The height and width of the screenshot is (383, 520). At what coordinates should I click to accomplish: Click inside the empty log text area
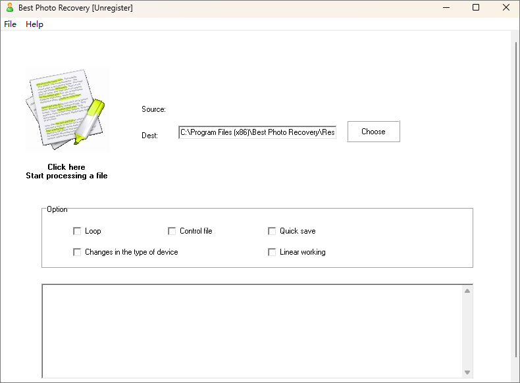click(252, 331)
